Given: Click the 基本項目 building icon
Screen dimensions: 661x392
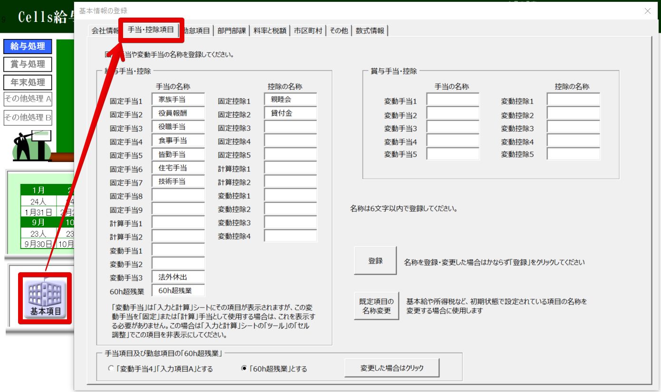Looking at the screenshot, I should point(45,298).
